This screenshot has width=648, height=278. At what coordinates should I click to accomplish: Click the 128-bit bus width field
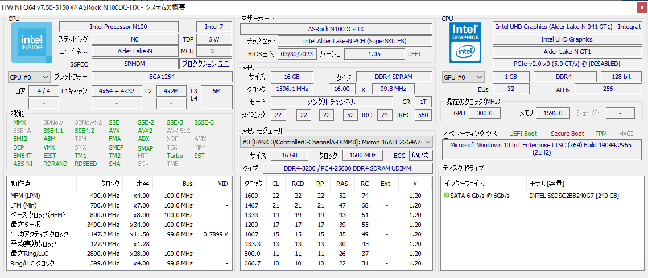621,77
